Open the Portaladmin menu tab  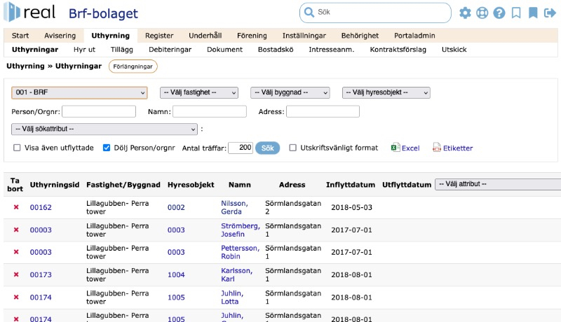click(x=414, y=35)
